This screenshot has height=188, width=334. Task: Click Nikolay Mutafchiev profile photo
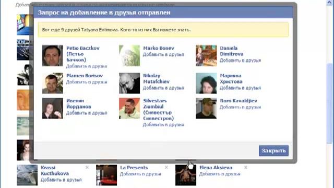pos(129,83)
